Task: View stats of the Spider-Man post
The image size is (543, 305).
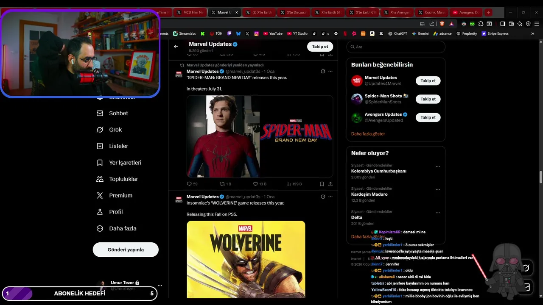Action: (x=294, y=184)
